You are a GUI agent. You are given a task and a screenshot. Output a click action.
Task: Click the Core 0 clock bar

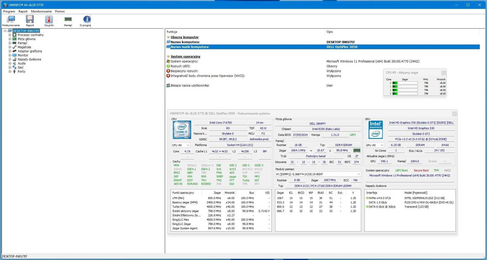(x=405, y=83)
